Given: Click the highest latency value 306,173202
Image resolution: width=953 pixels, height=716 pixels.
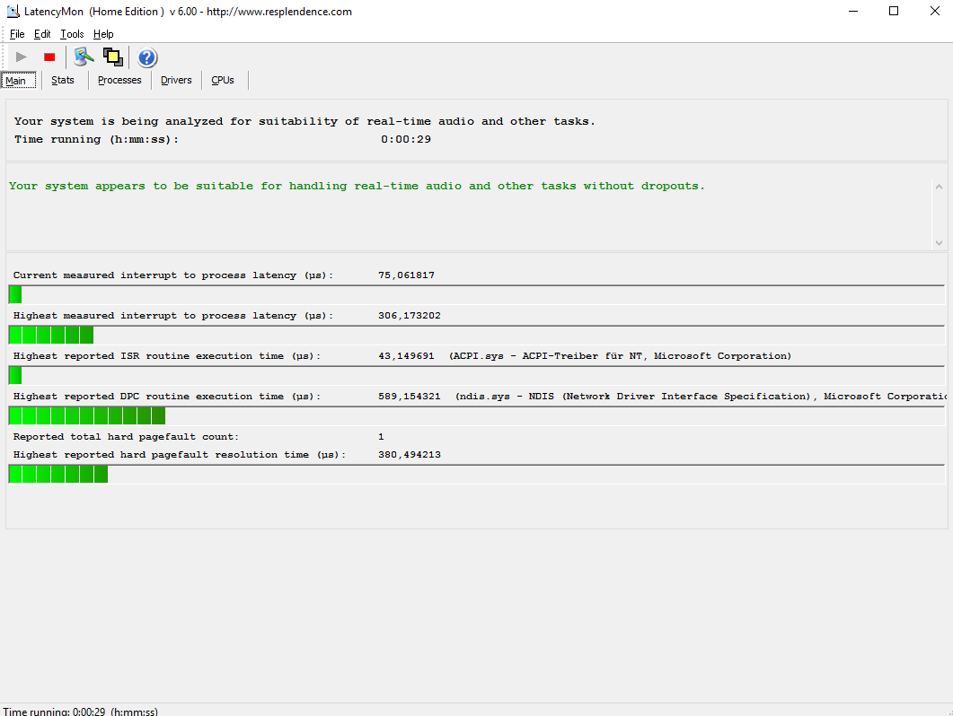Looking at the screenshot, I should (x=409, y=316).
